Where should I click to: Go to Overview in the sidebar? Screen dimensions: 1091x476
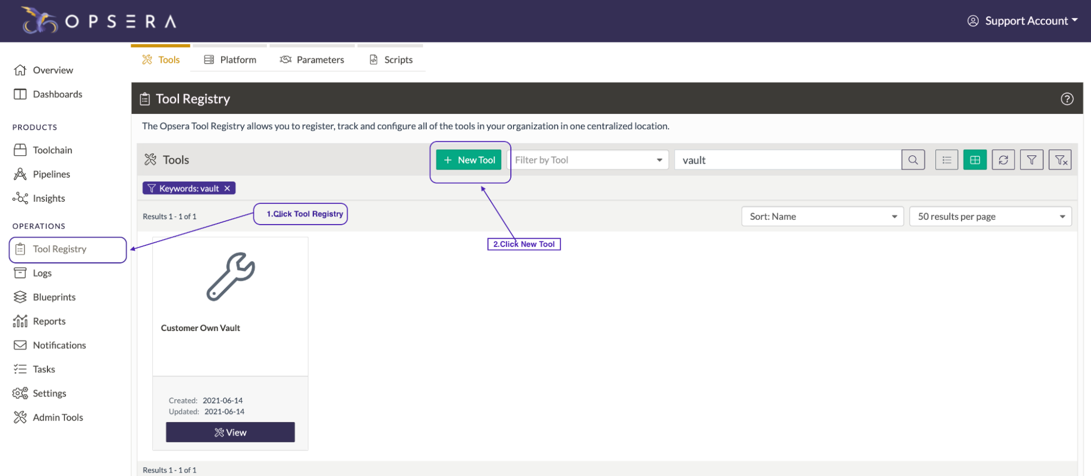coord(43,70)
